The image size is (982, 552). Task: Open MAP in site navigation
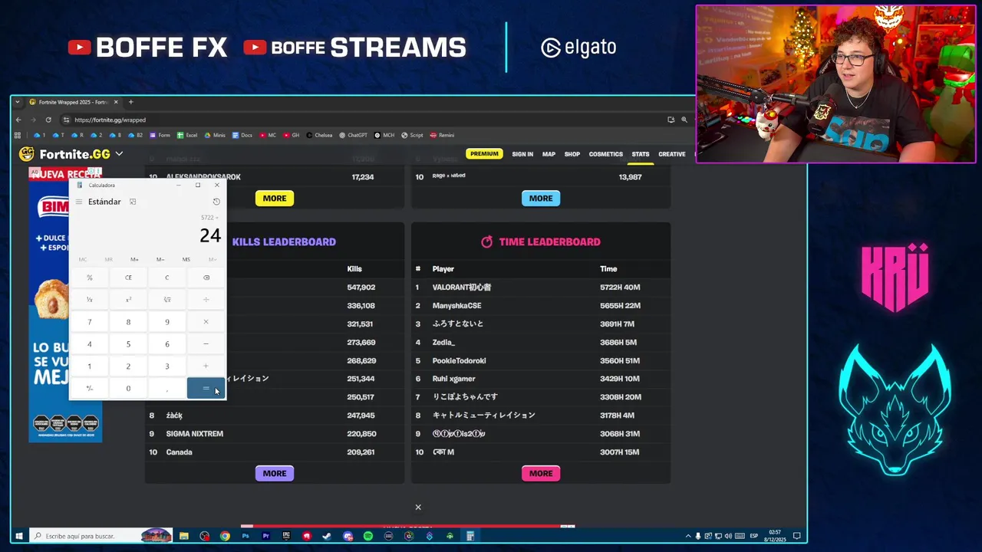point(549,154)
